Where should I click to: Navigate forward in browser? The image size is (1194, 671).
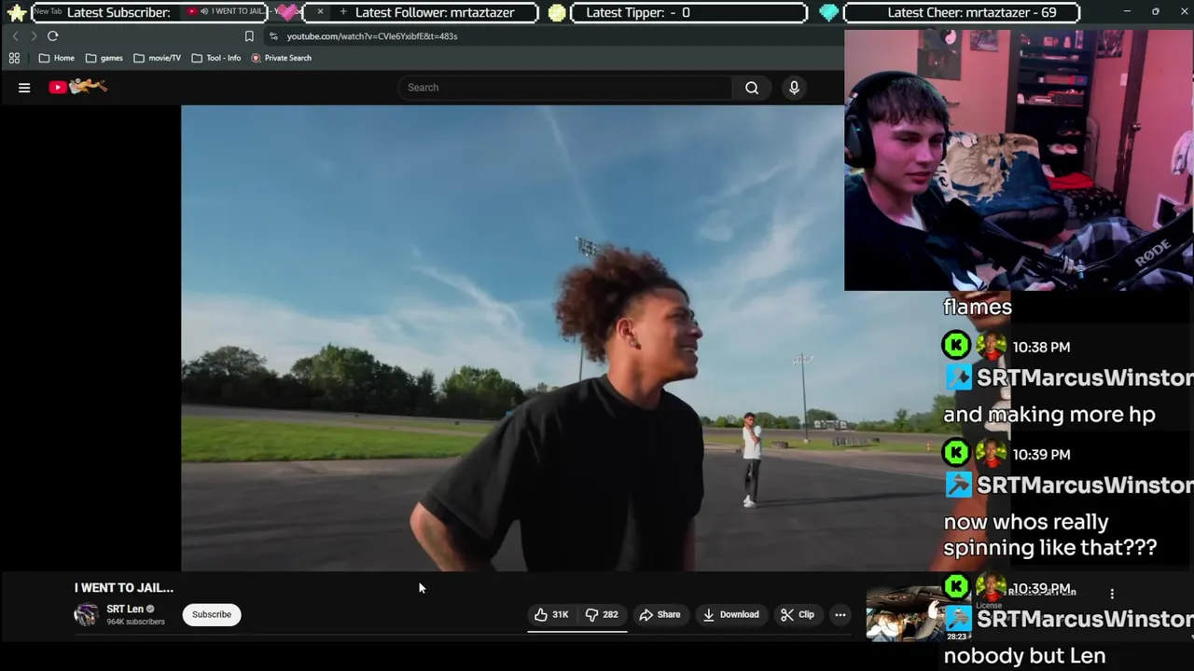click(x=34, y=36)
